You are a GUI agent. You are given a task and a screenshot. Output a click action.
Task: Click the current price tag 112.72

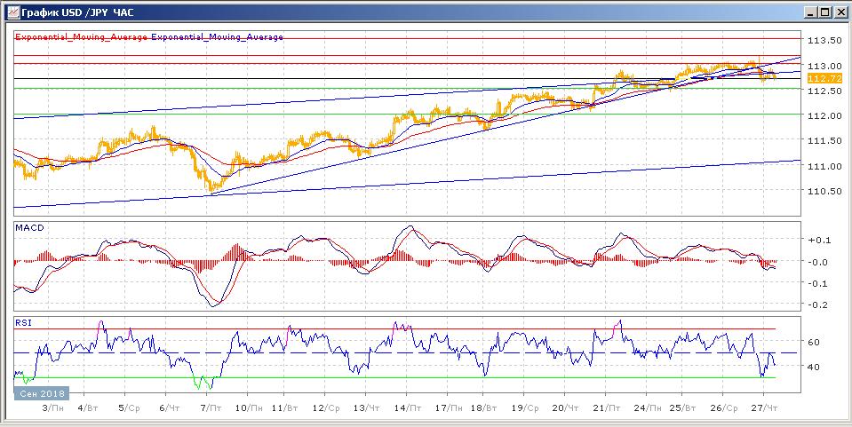coord(824,78)
